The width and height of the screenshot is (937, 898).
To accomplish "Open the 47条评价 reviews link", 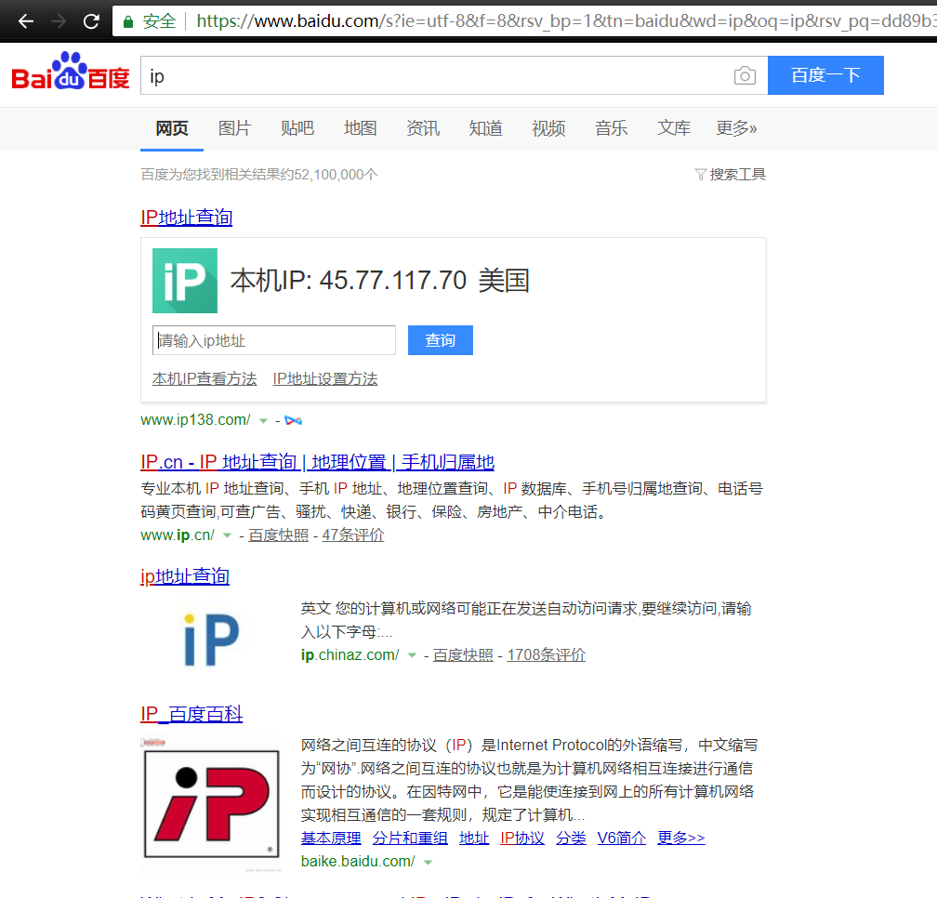I will [x=353, y=535].
